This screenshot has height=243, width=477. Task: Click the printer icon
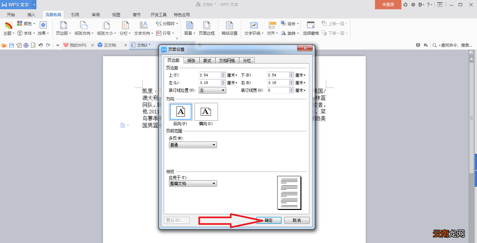coord(26,45)
